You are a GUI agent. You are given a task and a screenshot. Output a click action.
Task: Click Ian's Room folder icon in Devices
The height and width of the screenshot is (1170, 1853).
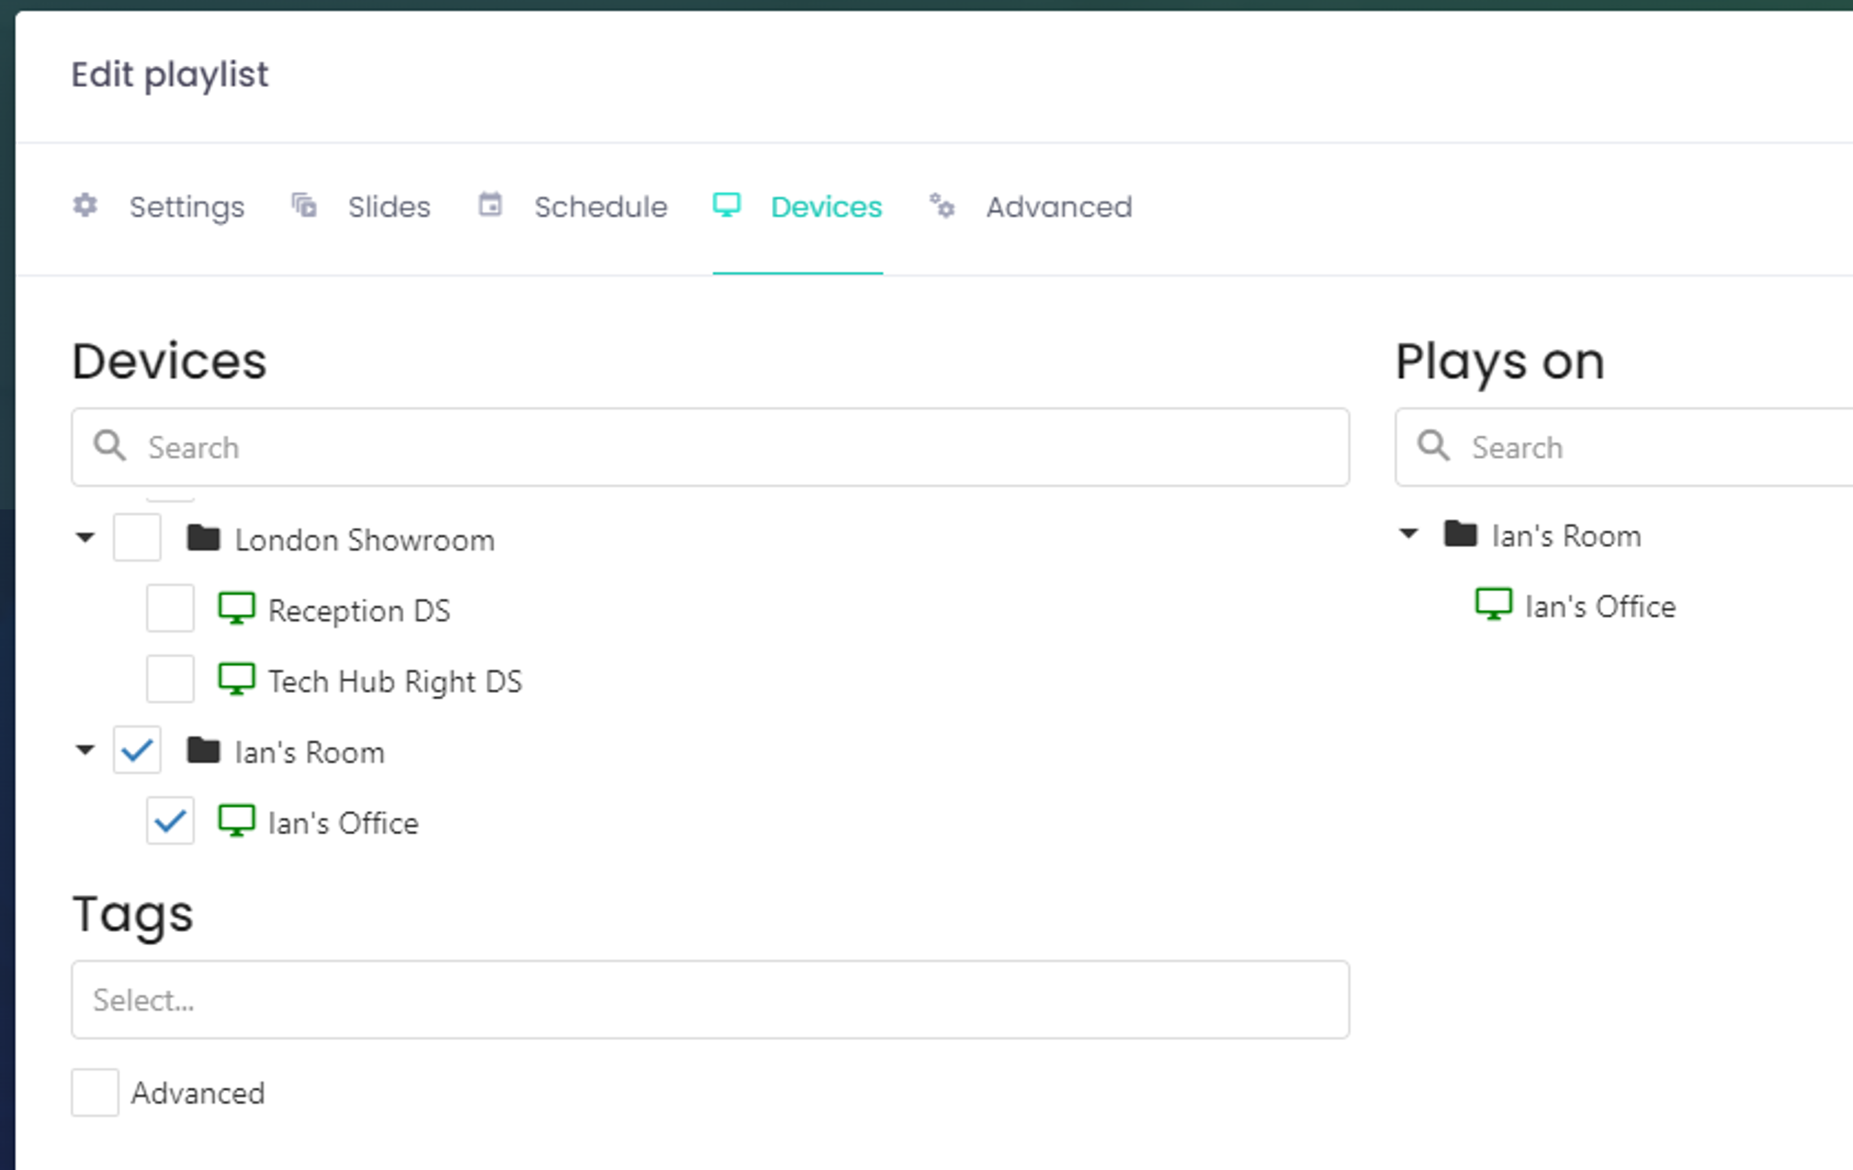click(204, 750)
